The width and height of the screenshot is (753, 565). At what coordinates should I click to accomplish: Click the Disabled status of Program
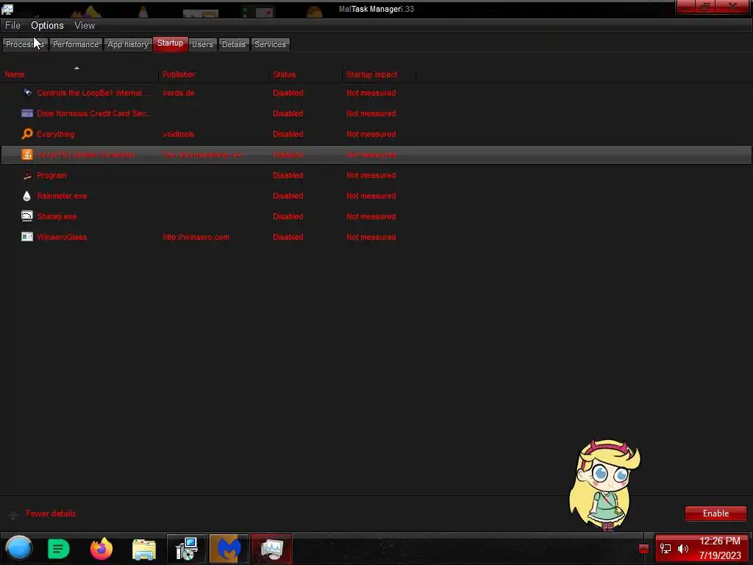click(288, 175)
